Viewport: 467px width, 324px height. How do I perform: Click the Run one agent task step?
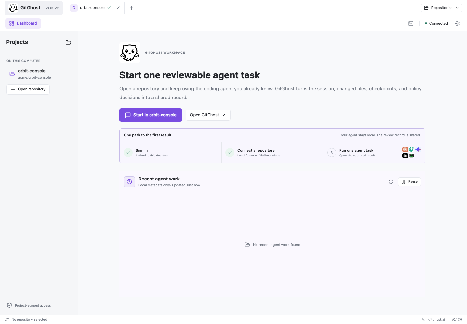(x=374, y=153)
